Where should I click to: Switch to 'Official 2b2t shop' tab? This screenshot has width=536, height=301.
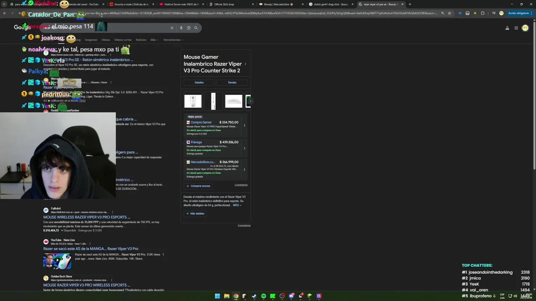[x=231, y=4]
